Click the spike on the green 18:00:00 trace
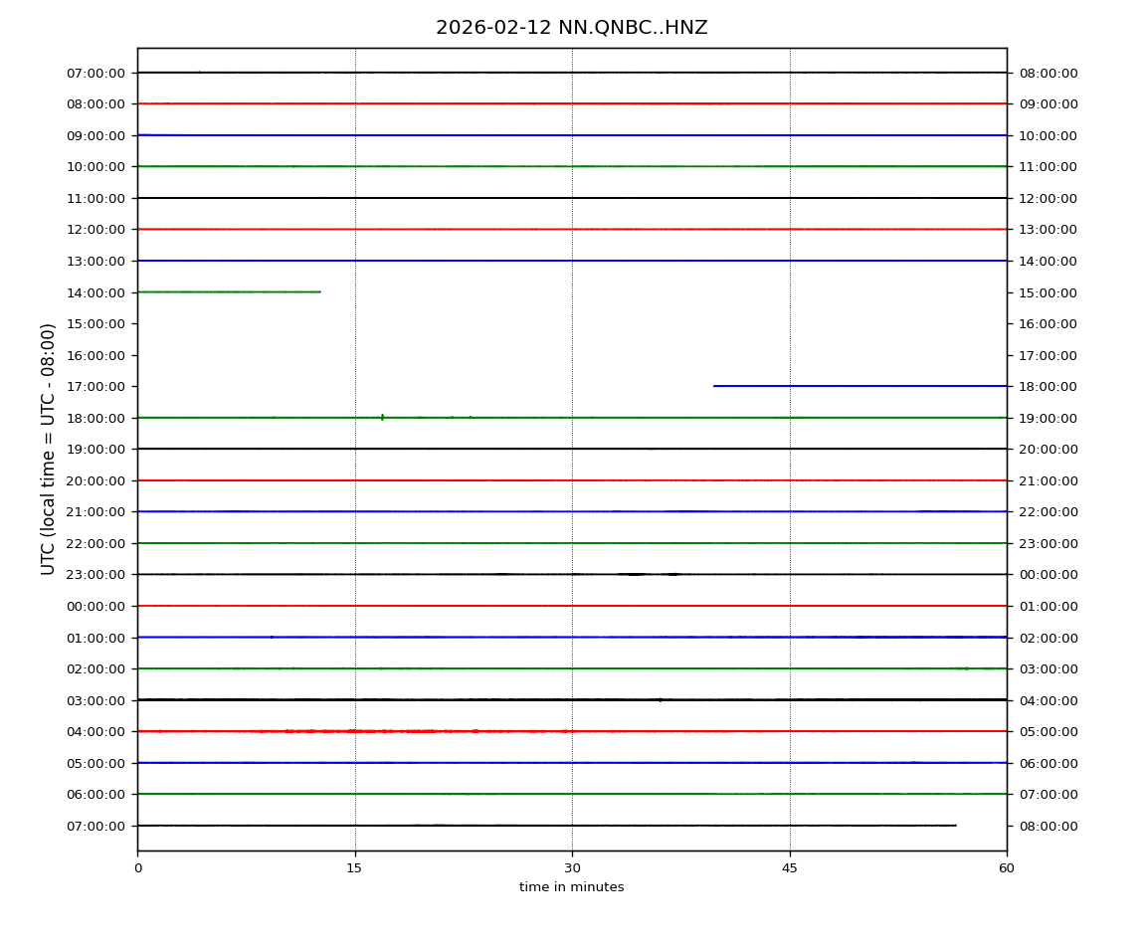The width and height of the screenshot is (1144, 945). pyautogui.click(x=382, y=417)
